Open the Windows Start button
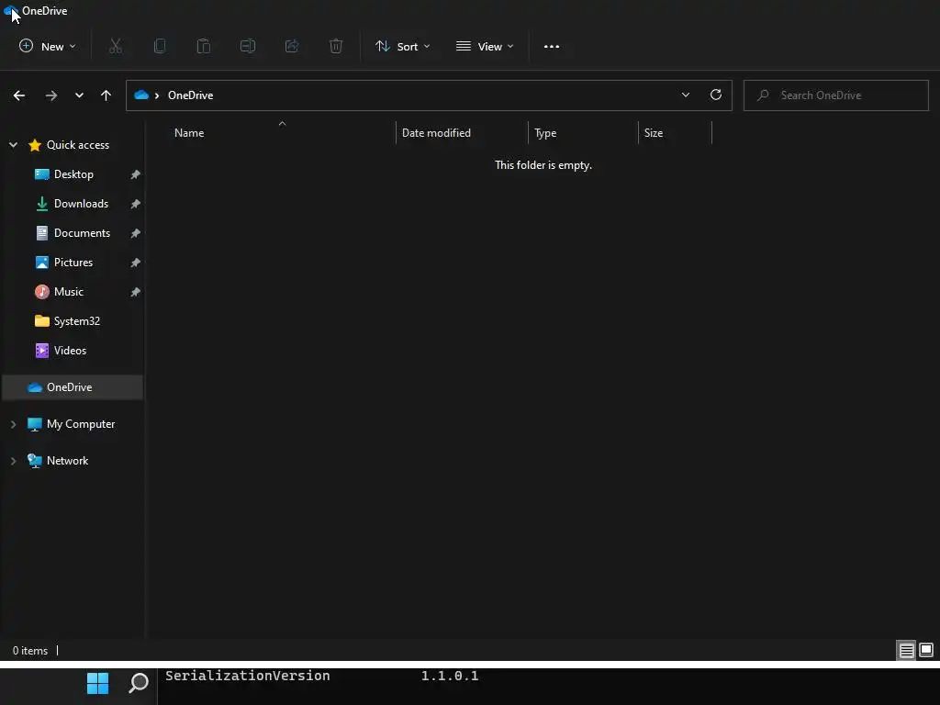Image resolution: width=940 pixels, height=705 pixels. pos(97,683)
